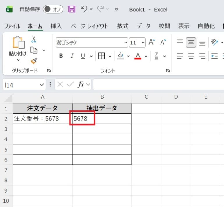Click the Borders icon
224x207 pixels.
(102, 56)
